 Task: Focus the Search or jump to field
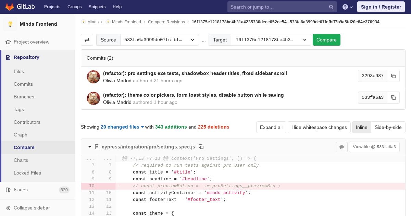tap(278, 7)
